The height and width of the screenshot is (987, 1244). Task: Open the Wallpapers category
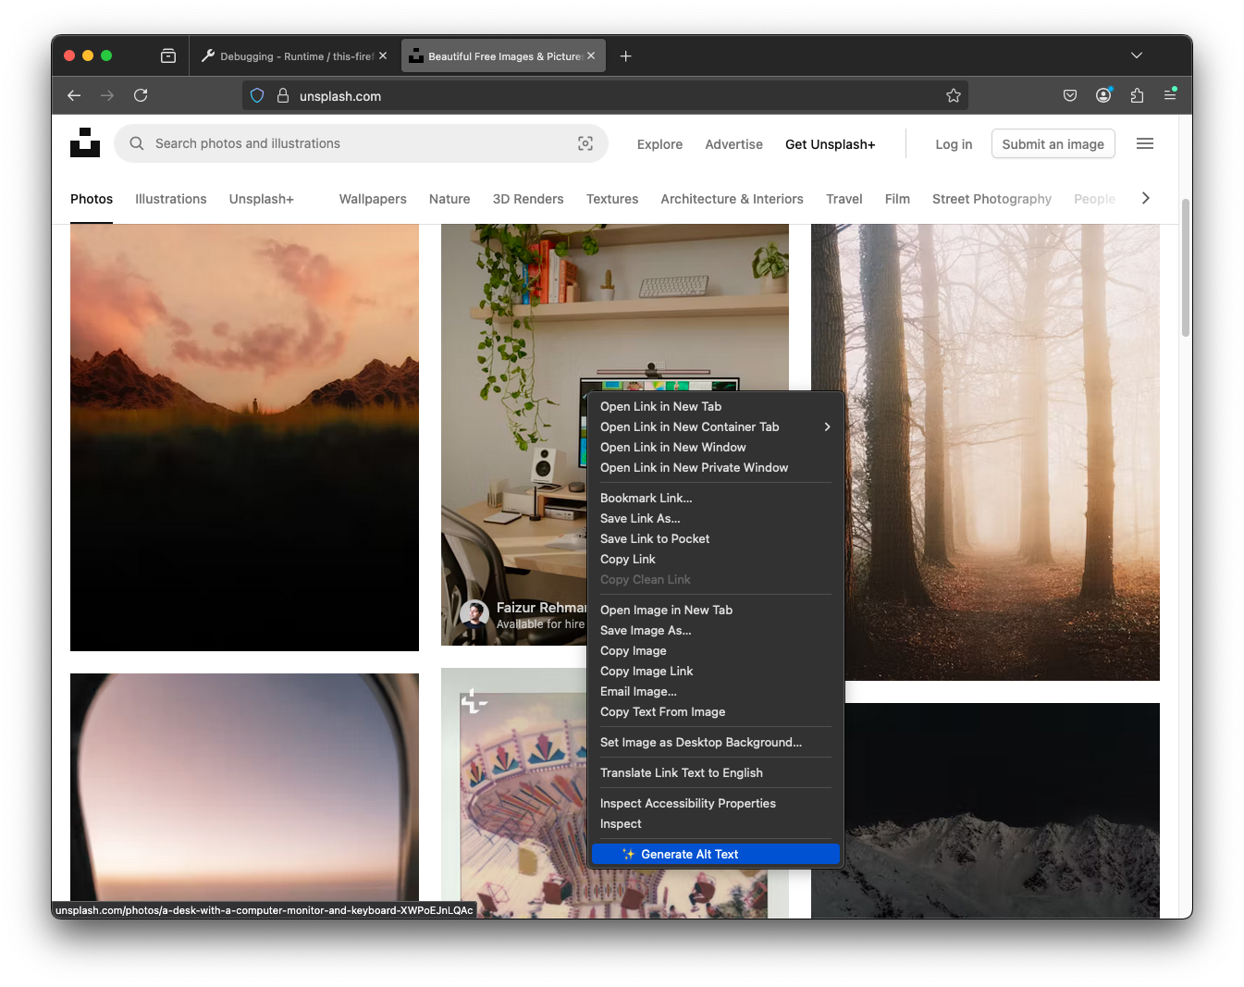373,199
